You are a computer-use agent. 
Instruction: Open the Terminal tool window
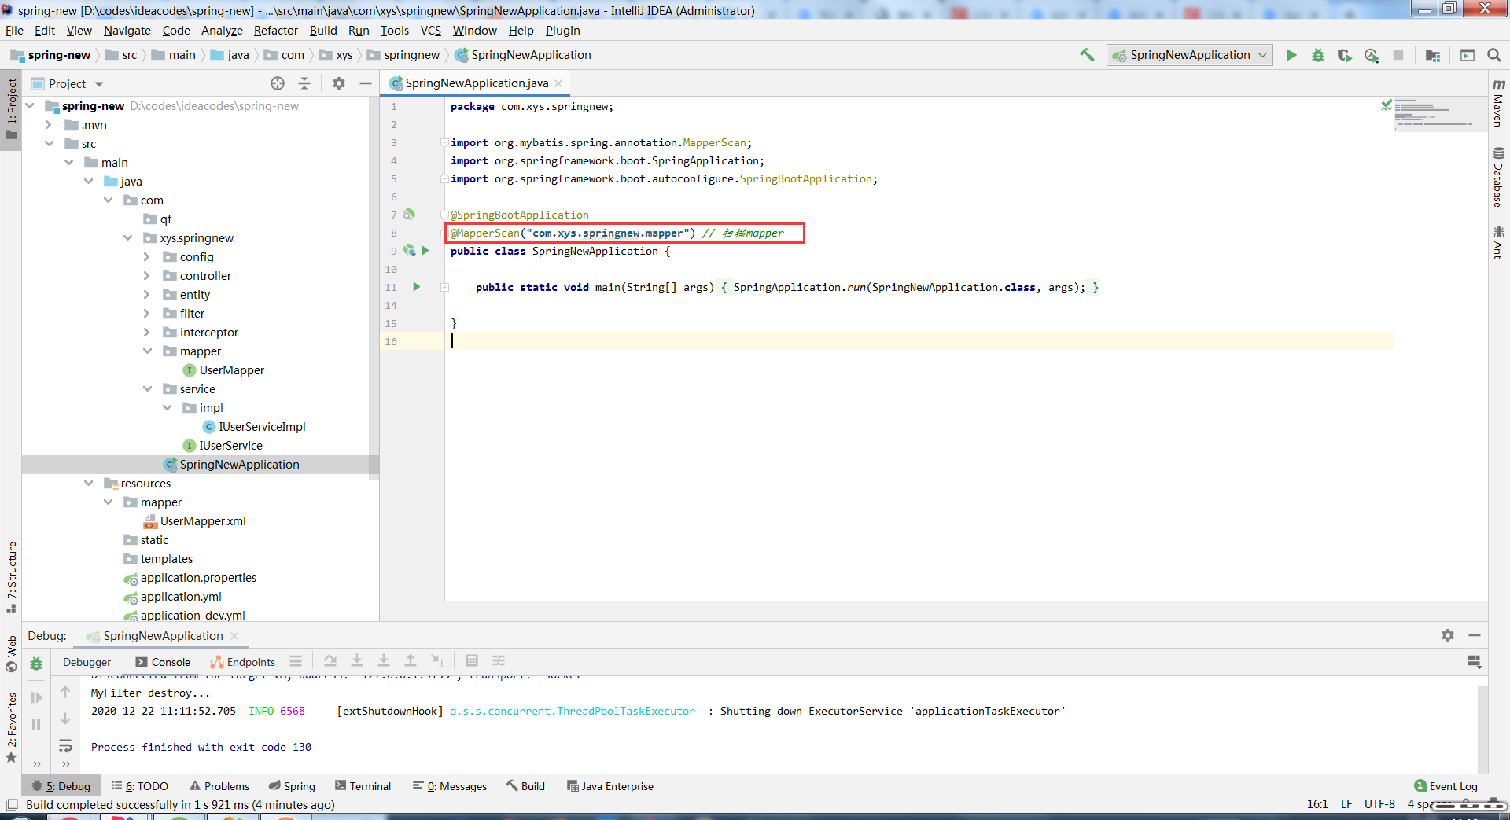pos(363,786)
